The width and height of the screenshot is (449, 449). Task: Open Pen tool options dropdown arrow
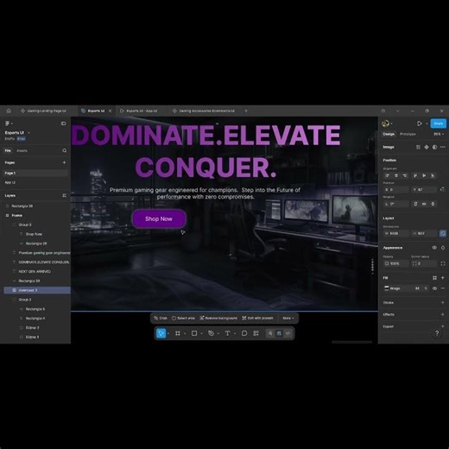click(x=218, y=333)
